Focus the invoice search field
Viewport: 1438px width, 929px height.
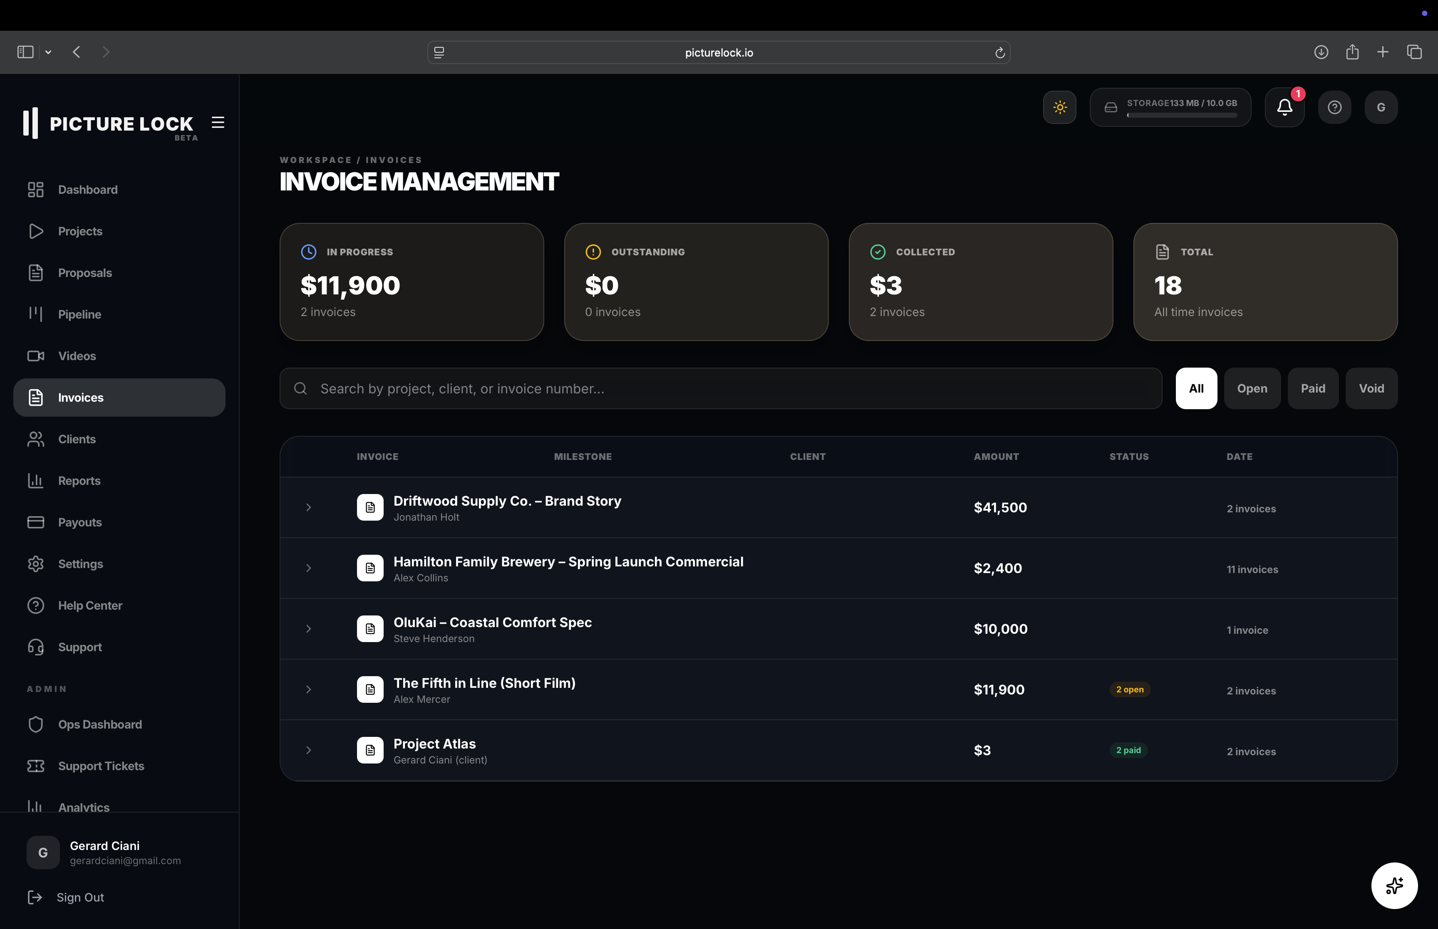tap(721, 388)
